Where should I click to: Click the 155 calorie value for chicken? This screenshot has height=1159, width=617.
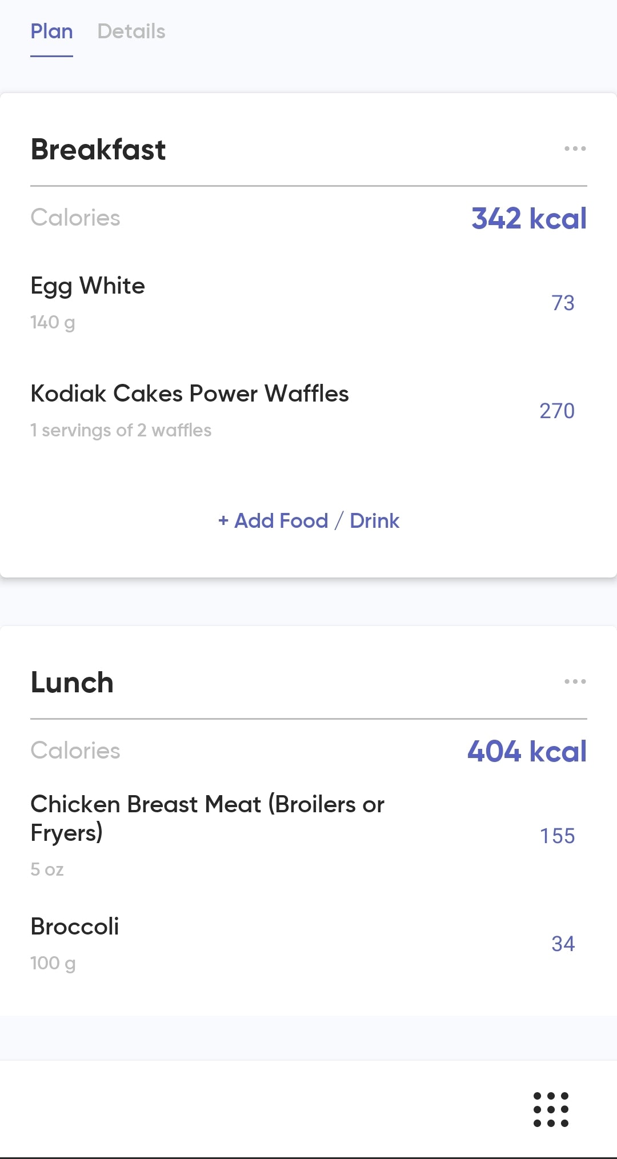(557, 836)
